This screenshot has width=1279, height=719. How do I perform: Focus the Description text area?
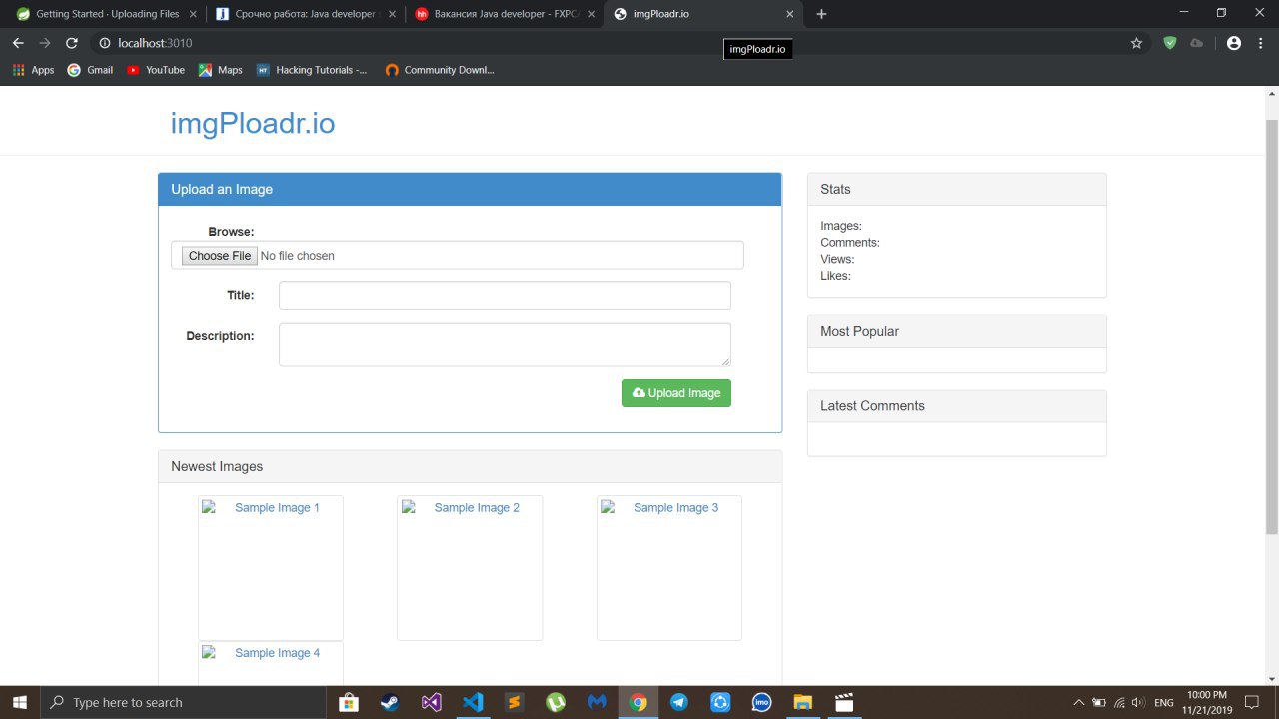pyautogui.click(x=505, y=345)
